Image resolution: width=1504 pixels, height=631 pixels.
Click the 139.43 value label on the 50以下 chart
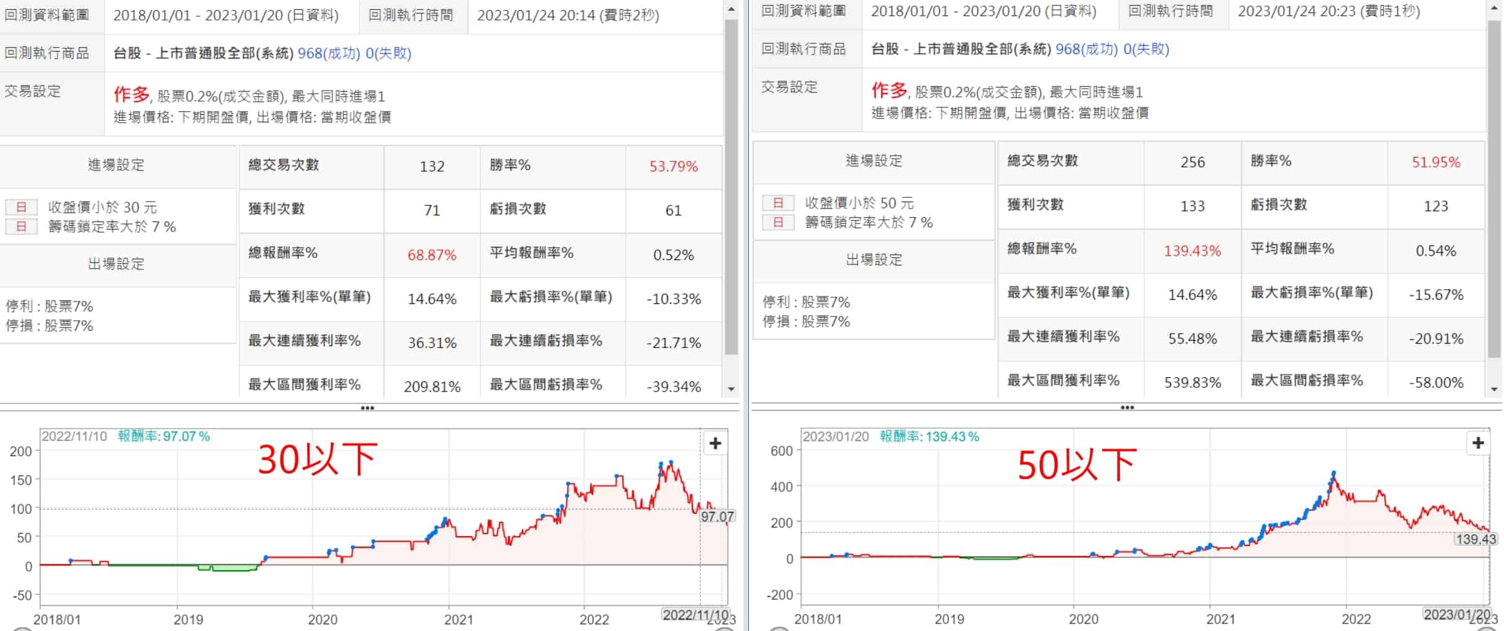point(1475,539)
